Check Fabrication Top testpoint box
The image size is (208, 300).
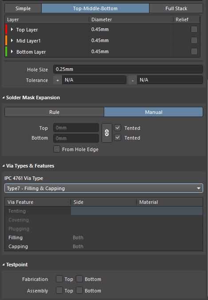59,279
